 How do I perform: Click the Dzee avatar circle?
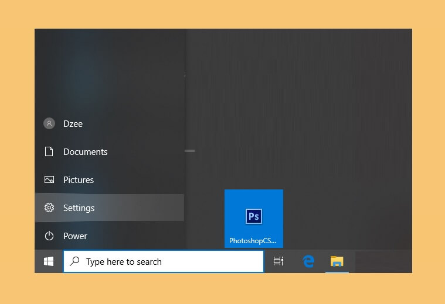coord(49,123)
